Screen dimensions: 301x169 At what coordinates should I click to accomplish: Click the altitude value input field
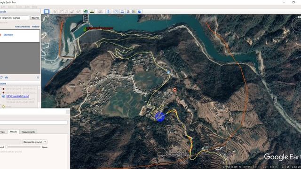coord(10,142)
